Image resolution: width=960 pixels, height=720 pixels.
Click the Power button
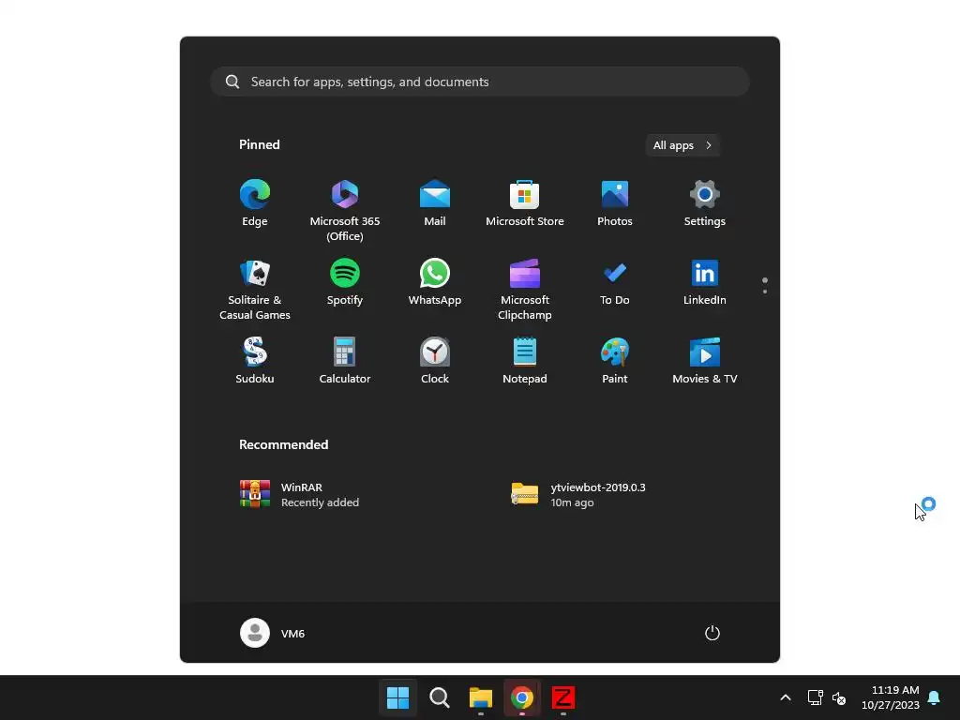(x=712, y=633)
